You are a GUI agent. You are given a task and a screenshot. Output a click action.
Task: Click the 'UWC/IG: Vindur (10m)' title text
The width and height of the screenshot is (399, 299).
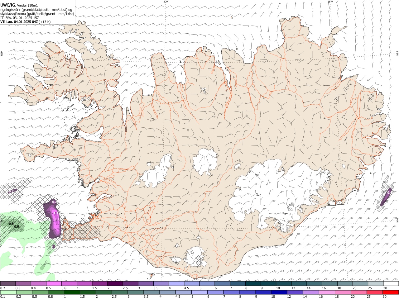19,5
